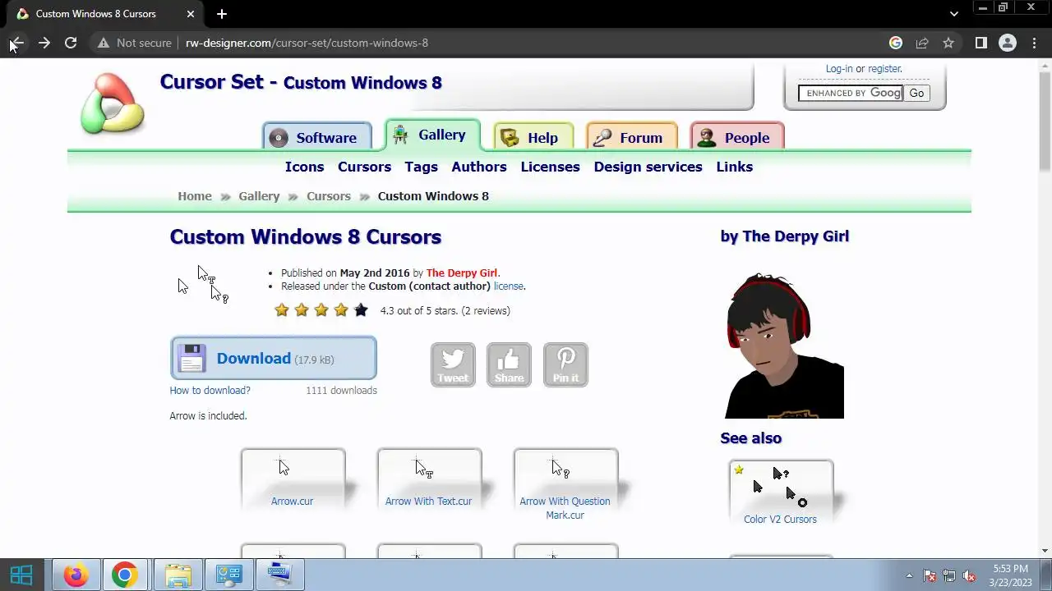This screenshot has width=1052, height=591.
Task: Click the network tray icon
Action: [949, 576]
